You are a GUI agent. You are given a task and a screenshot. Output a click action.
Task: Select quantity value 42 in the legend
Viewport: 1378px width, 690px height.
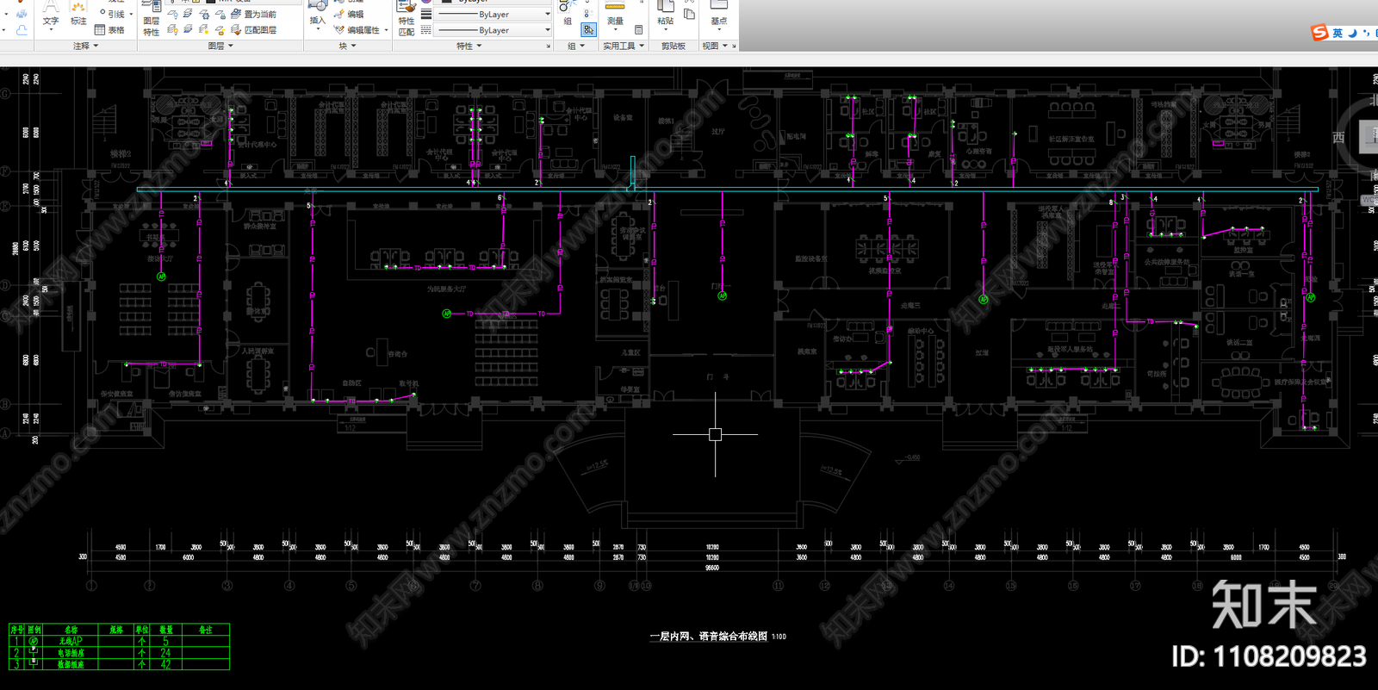[x=165, y=664]
